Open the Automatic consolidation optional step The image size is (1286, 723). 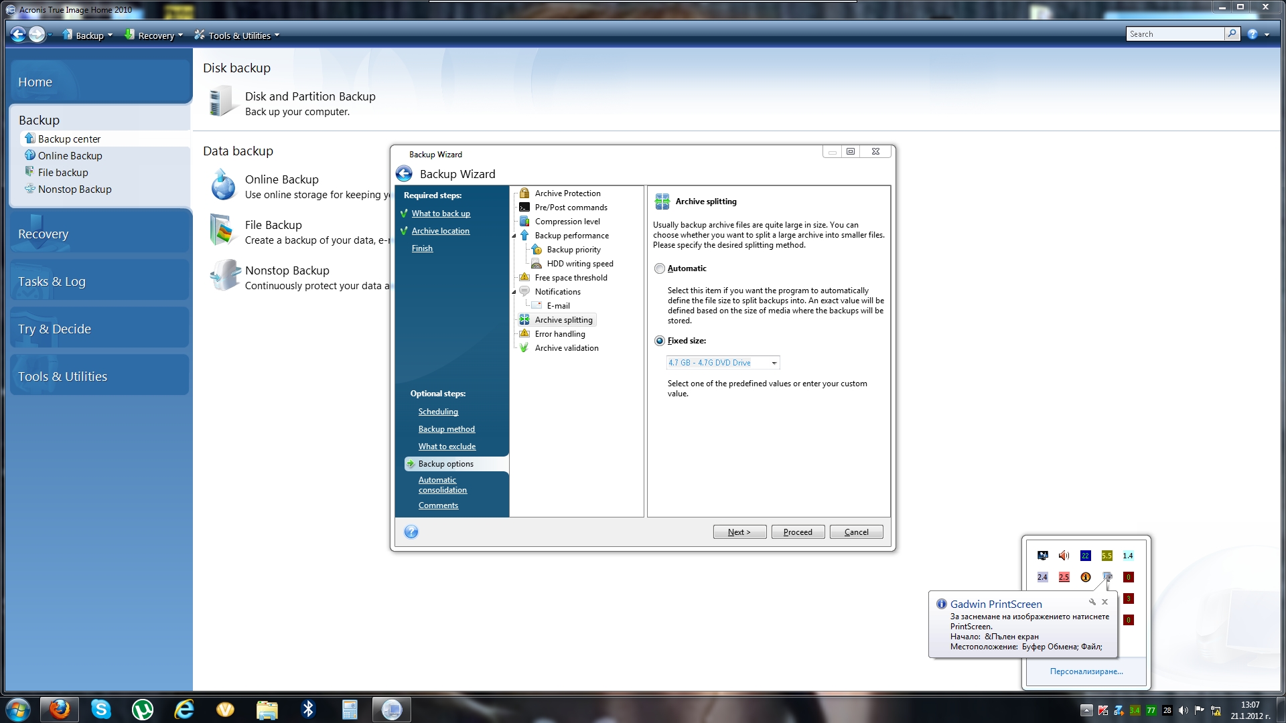coord(443,485)
